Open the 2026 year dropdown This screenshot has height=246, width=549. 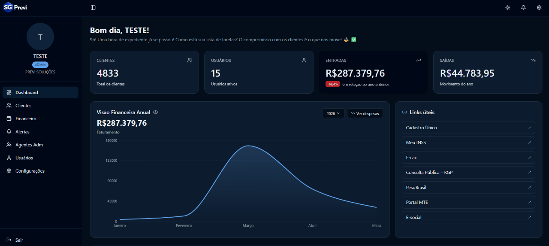[333, 113]
